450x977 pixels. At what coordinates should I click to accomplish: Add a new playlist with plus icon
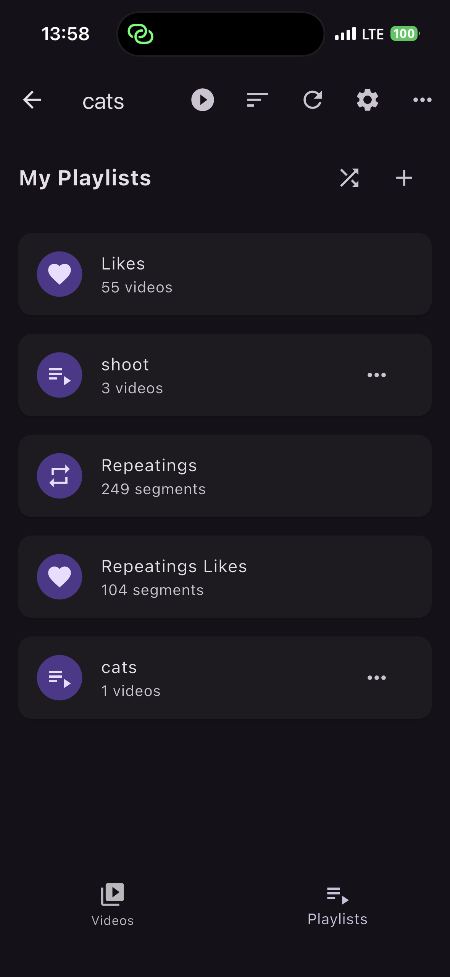[x=404, y=178]
